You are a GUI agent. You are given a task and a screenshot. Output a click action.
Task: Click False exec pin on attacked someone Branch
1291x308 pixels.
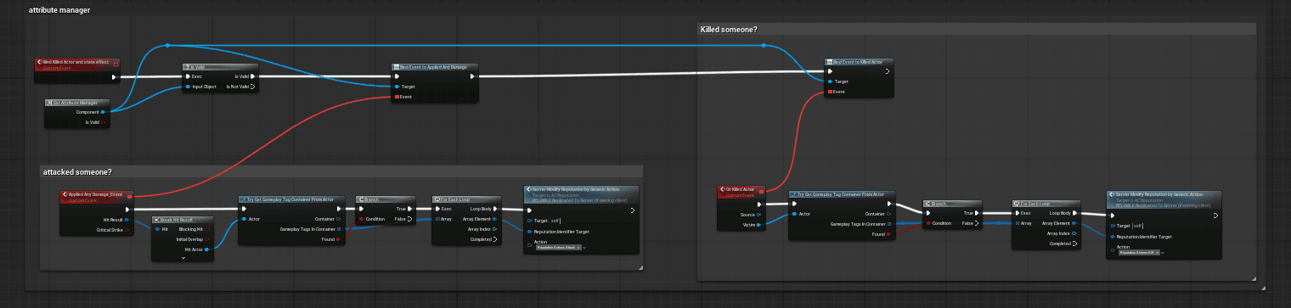click(409, 219)
